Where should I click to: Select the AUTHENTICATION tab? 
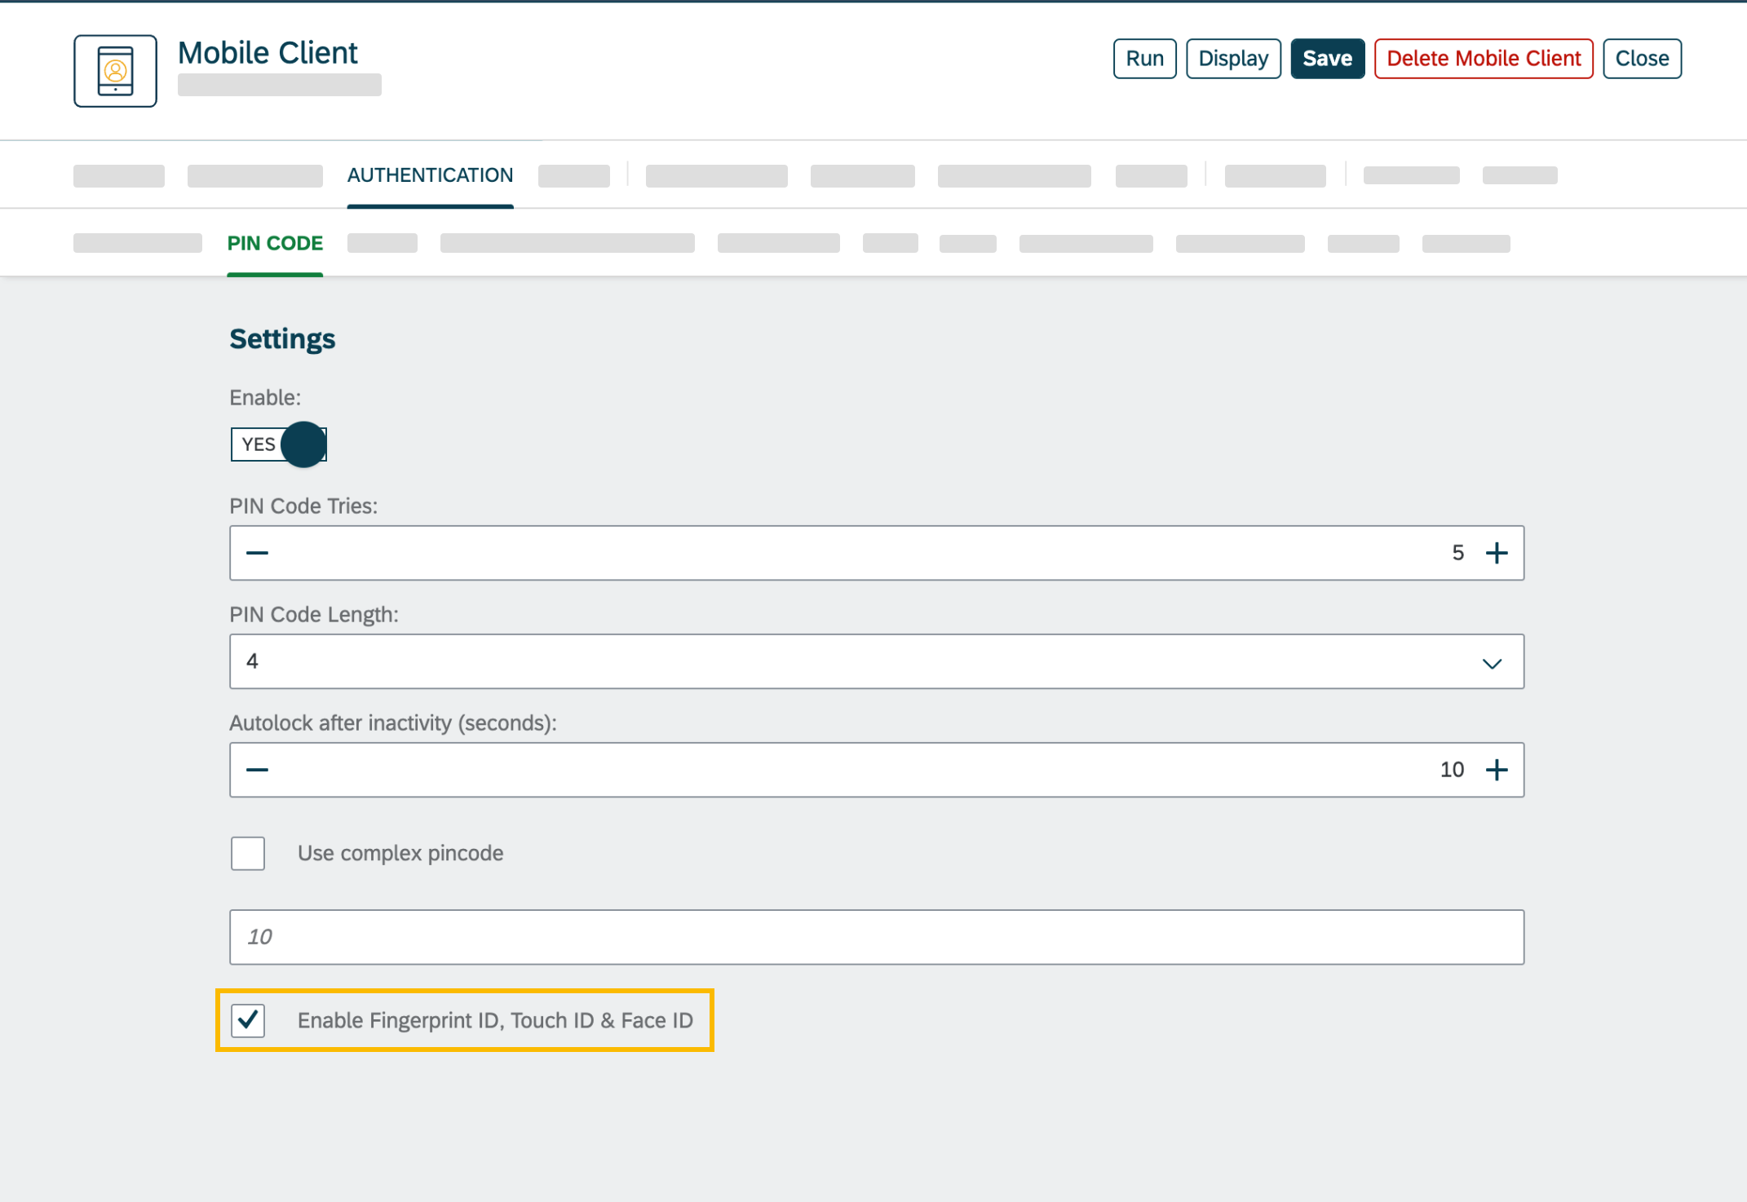pyautogui.click(x=430, y=175)
